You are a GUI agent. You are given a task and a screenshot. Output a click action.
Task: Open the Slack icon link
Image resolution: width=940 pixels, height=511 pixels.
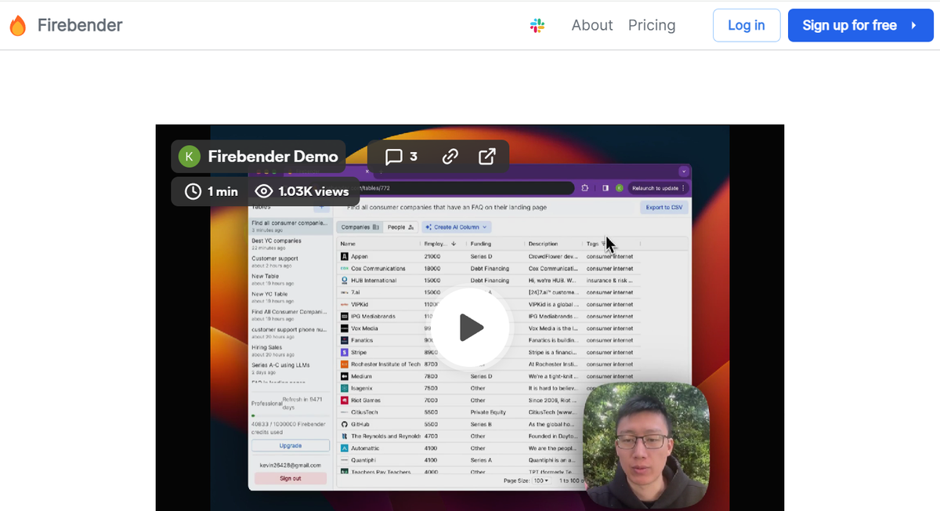point(537,25)
